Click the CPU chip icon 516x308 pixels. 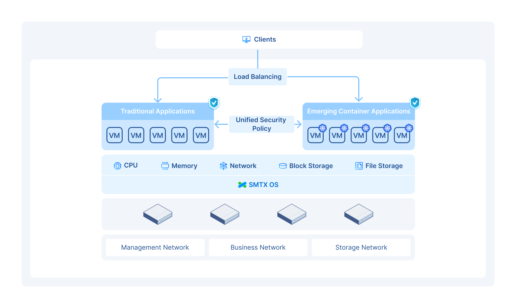117,166
